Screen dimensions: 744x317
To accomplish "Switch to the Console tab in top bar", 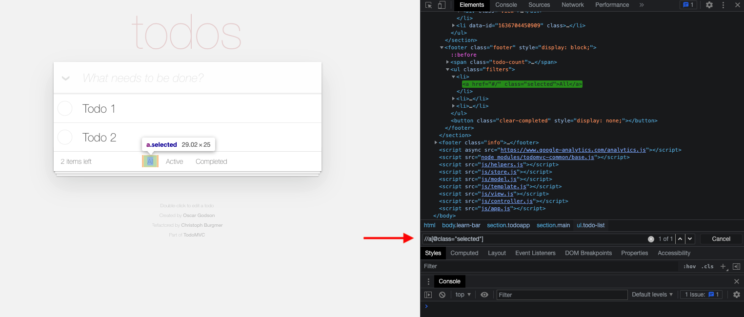I will click(x=506, y=5).
